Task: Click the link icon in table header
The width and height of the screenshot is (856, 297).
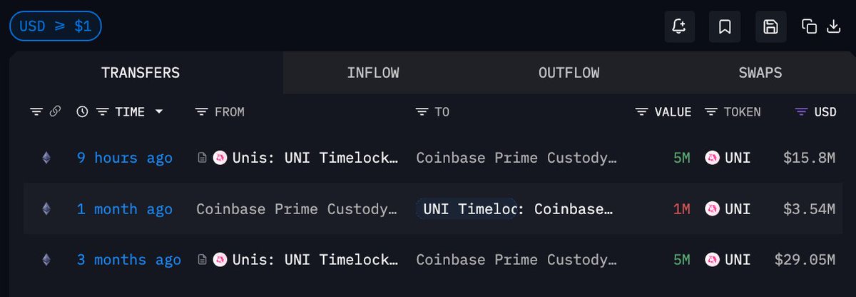Action: click(x=55, y=111)
